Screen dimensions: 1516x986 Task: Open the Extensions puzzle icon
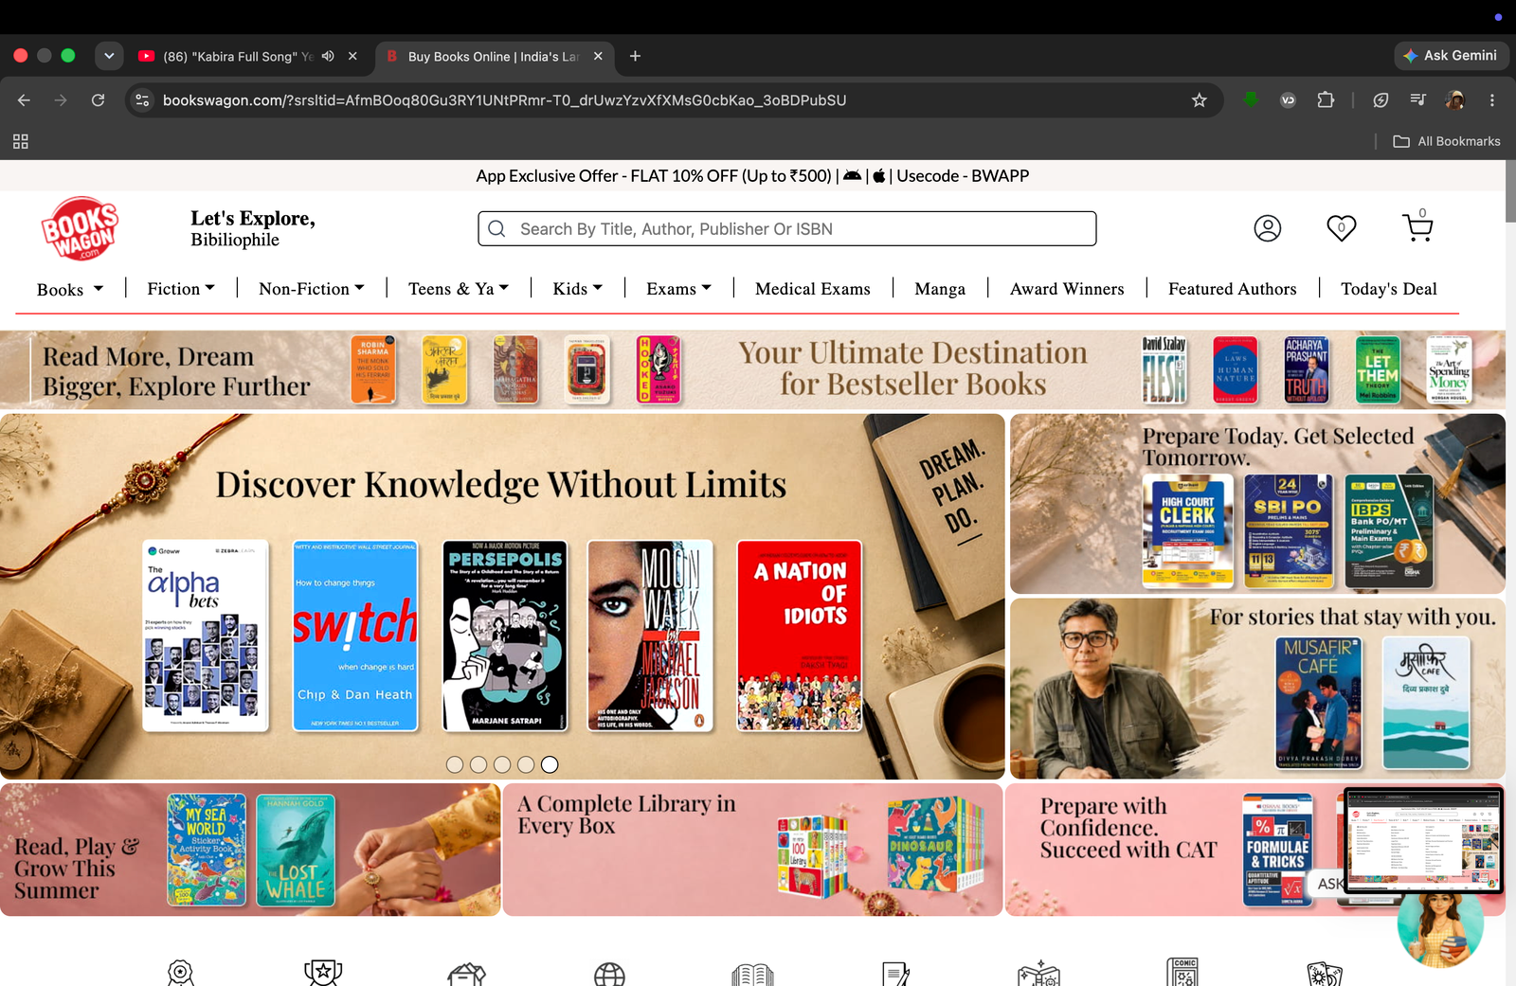point(1326,99)
